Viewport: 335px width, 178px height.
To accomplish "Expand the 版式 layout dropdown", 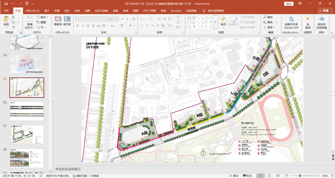I will 42,17.
